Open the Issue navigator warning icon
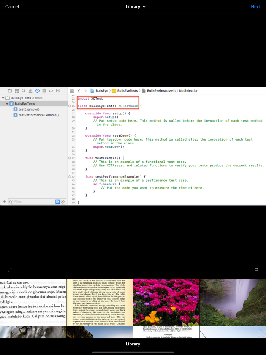This screenshot has width=266, height=355. [30, 91]
